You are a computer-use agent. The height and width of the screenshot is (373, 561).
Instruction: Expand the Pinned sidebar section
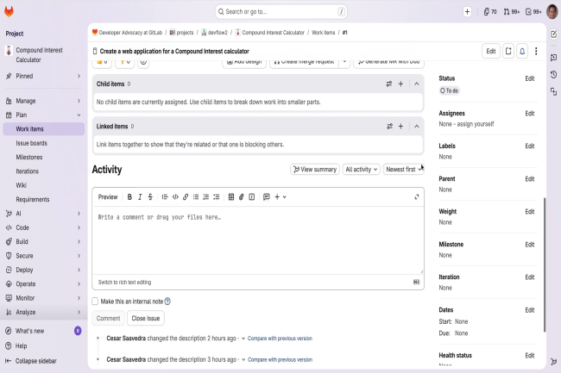coord(44,76)
